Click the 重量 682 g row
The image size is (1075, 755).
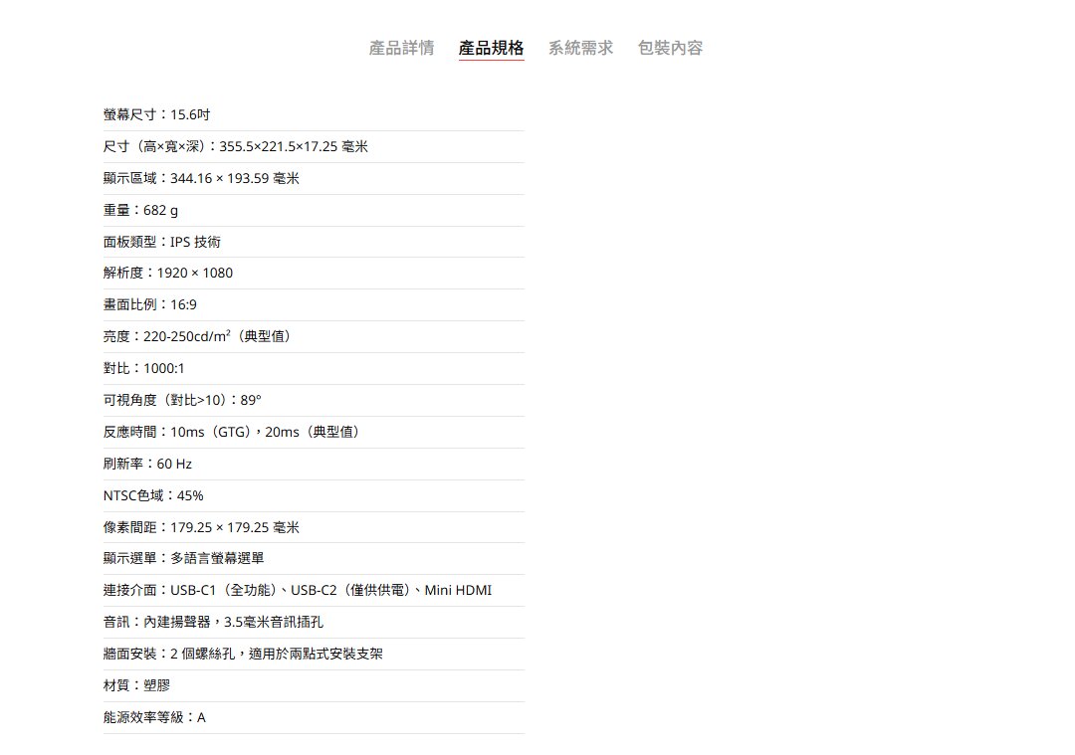point(141,211)
